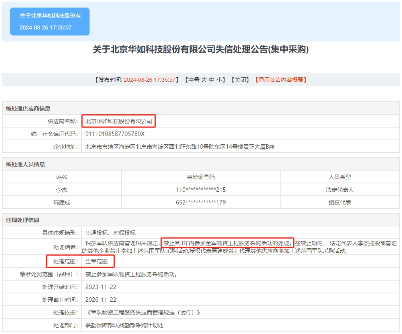This screenshot has height=334, width=402.
Task: Select violation text 串通投标、虚假投标
Action: pyautogui.click(x=111, y=233)
